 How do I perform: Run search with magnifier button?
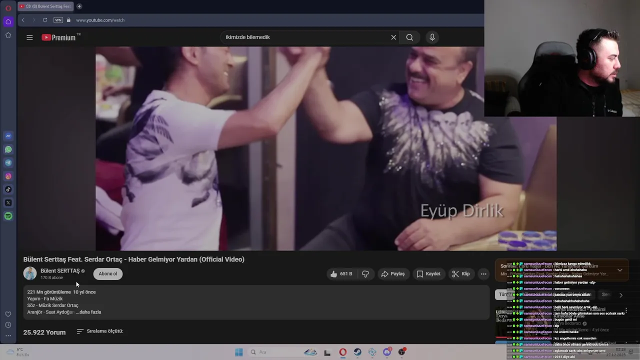coord(409,37)
